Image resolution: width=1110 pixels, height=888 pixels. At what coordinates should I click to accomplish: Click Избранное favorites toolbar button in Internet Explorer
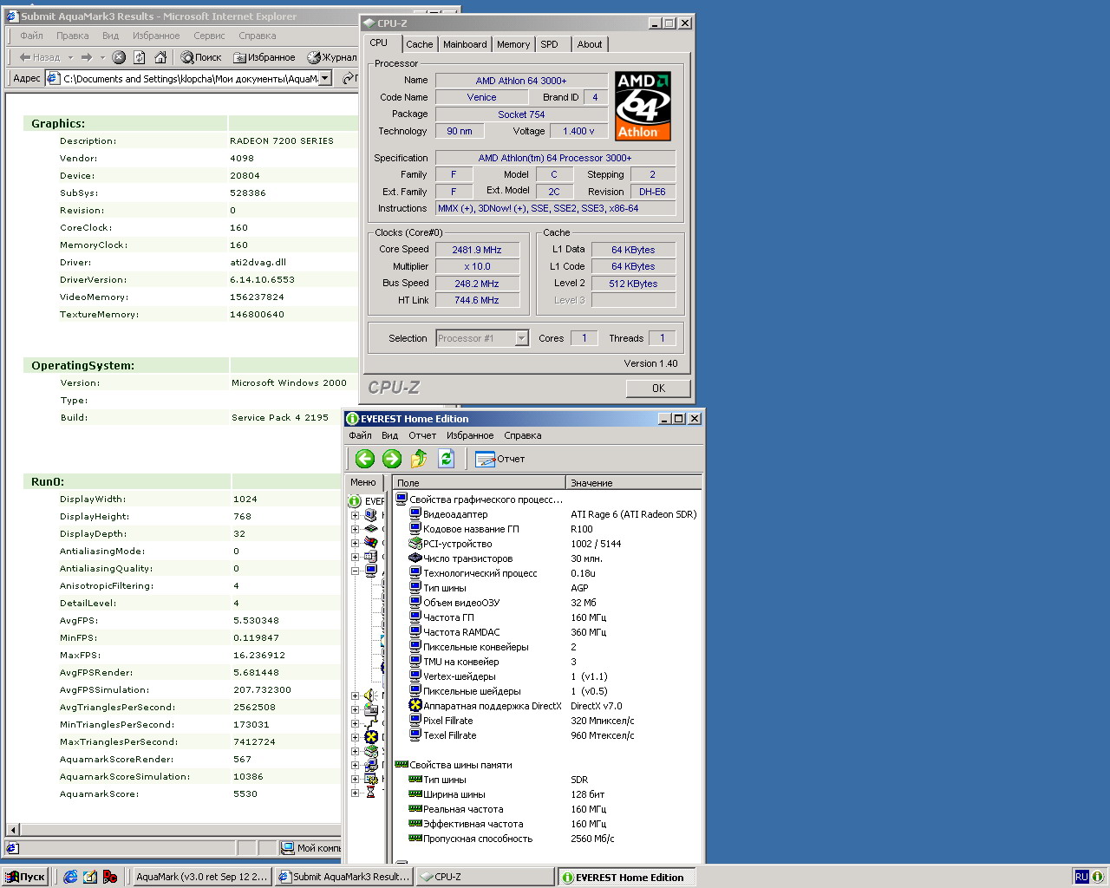(x=264, y=57)
